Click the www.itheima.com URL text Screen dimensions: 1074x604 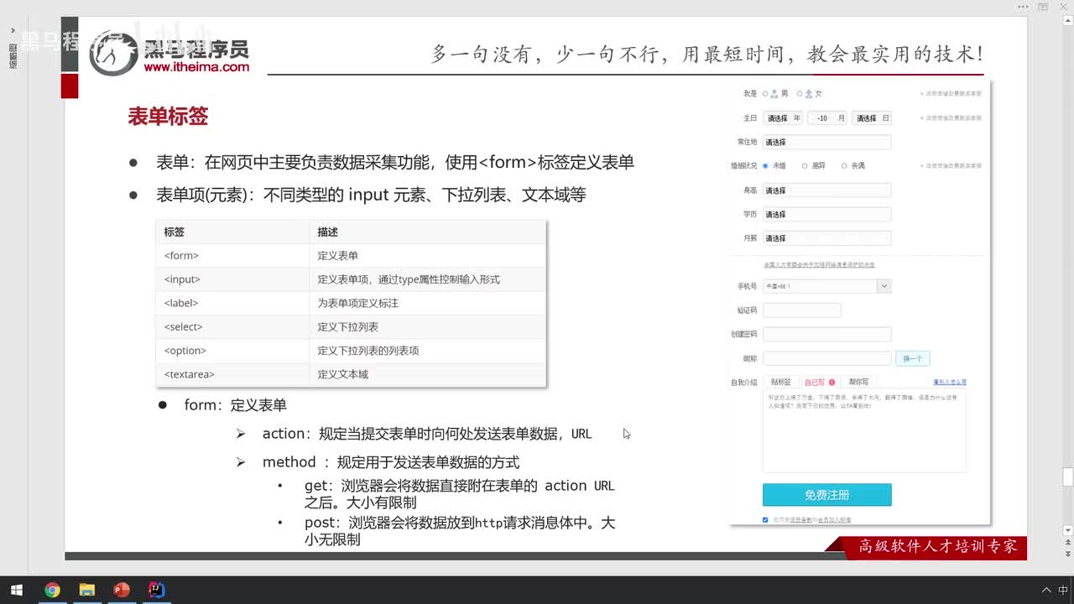[x=196, y=67]
